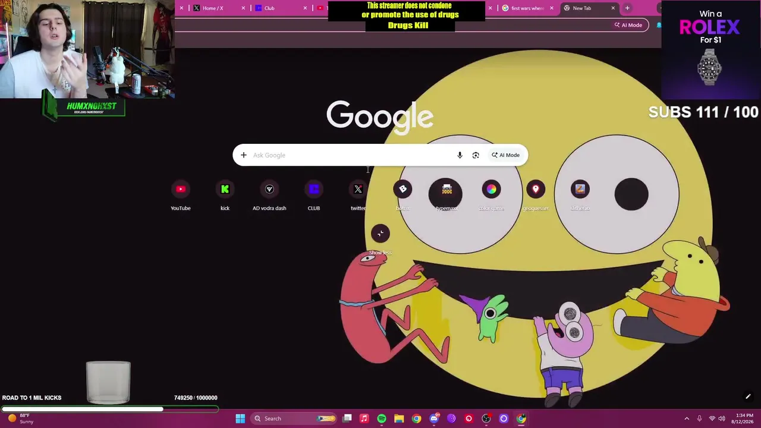Open the twitter shortcut
Image resolution: width=761 pixels, height=428 pixels.
coord(358,196)
